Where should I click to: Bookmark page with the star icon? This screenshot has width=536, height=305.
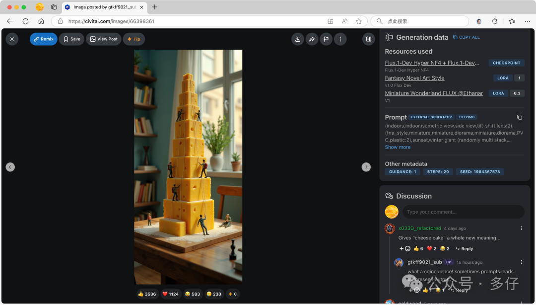[x=359, y=21]
